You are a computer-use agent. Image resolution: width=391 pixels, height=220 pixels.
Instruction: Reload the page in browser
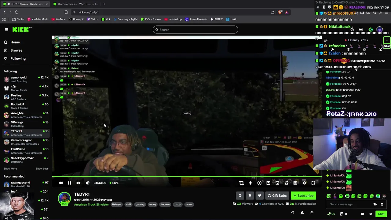coord(16,12)
